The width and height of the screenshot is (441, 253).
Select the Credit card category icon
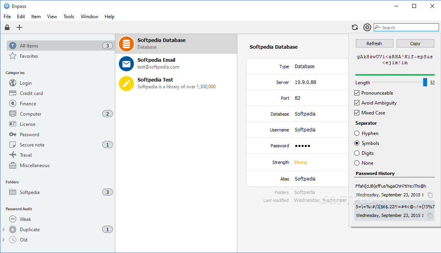click(x=13, y=93)
